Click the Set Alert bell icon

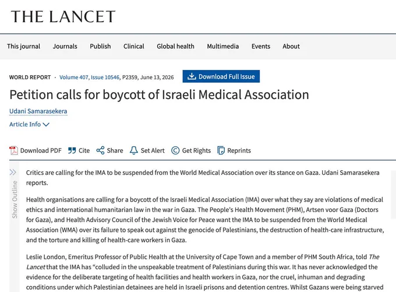tap(133, 150)
